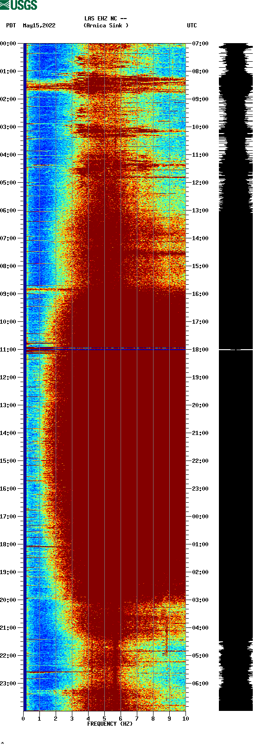The image size is (256, 748).
Task: Click the 08:00 UTC time label
Action: coord(200,71)
